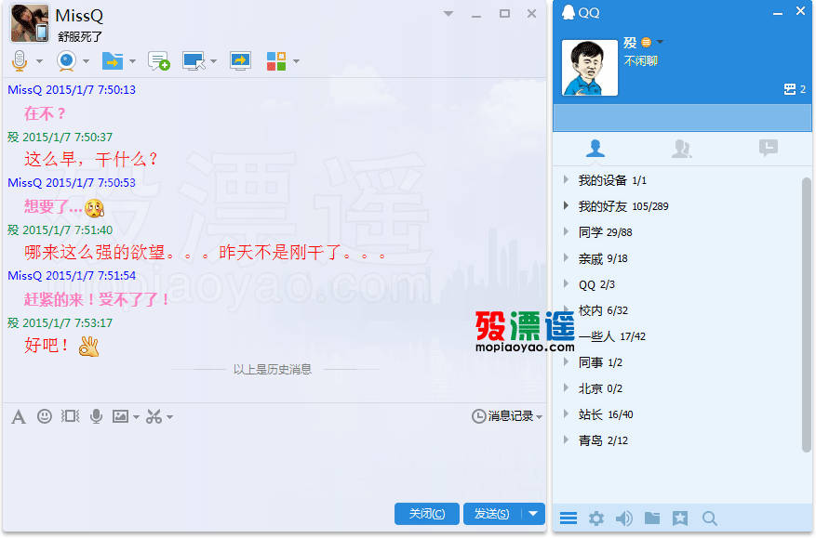Image resolution: width=816 pixels, height=538 pixels.
Task: Click the contact list scrollbar
Action: (x=806, y=314)
